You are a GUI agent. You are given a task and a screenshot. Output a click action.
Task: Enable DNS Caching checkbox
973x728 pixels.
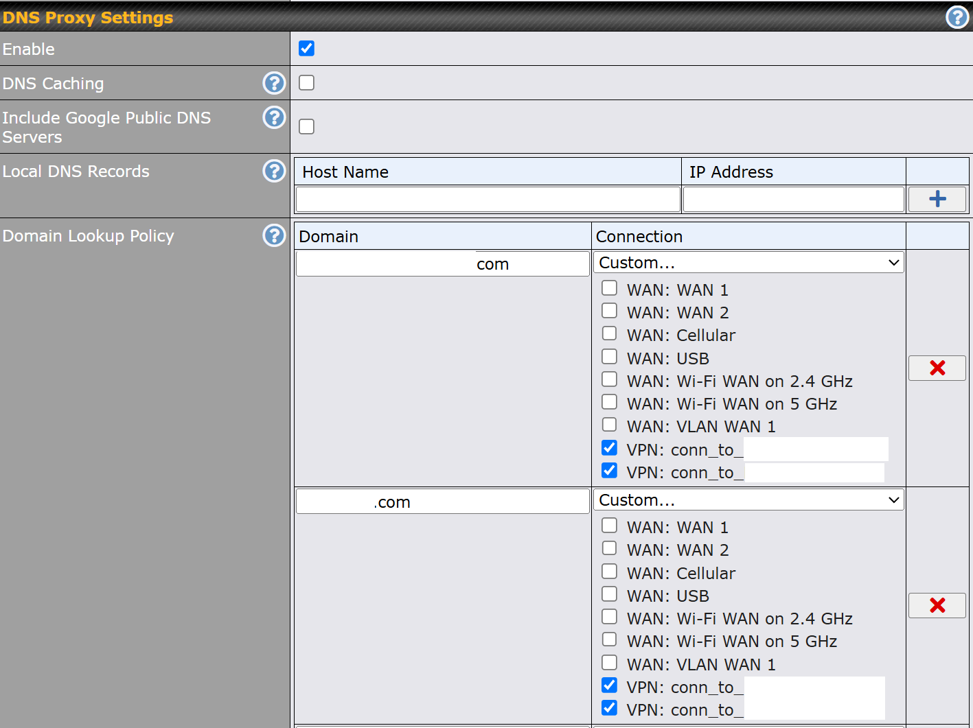(306, 82)
